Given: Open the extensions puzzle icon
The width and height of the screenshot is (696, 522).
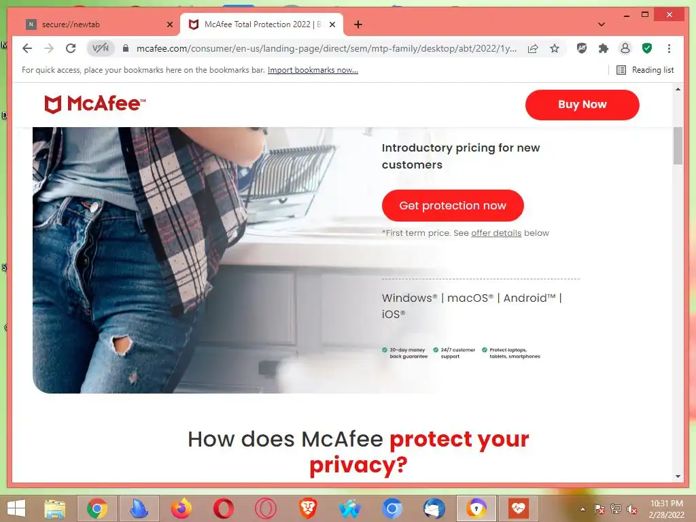Looking at the screenshot, I should (x=604, y=48).
